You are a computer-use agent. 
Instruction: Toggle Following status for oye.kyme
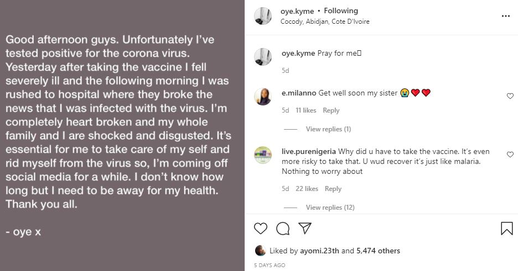[340, 10]
